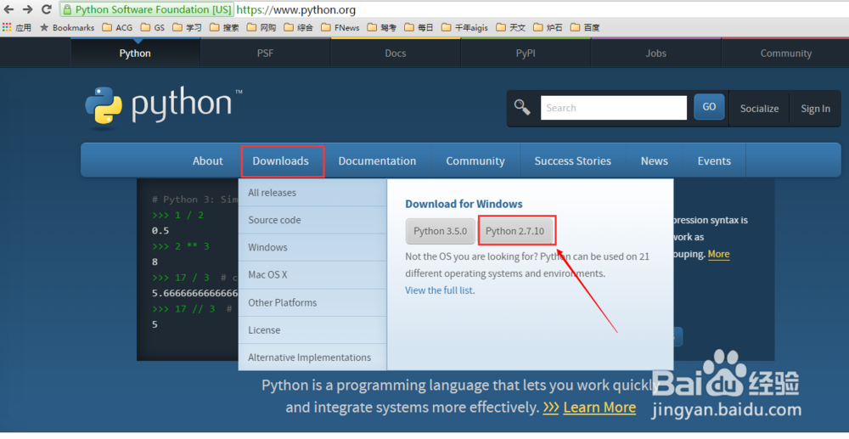Screen dimensions: 849x439
Task: Switch to the PyPI top tab
Action: tap(526, 53)
